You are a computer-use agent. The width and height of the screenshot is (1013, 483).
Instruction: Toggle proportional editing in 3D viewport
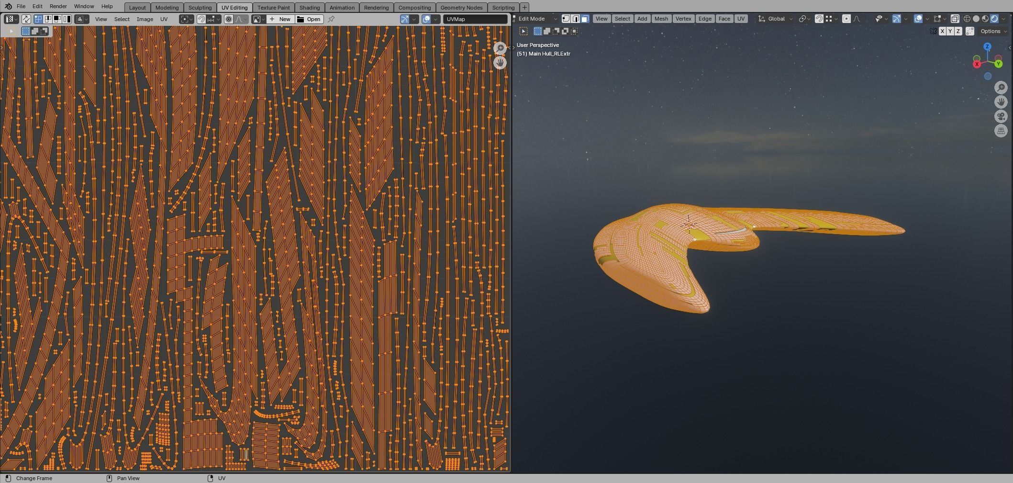[846, 19]
